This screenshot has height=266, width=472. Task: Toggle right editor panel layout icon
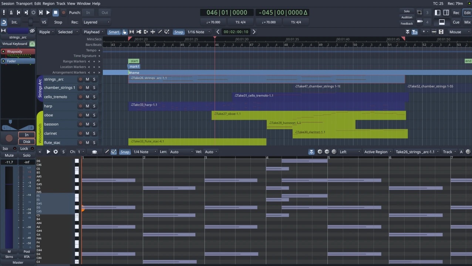pyautogui.click(x=446, y=13)
